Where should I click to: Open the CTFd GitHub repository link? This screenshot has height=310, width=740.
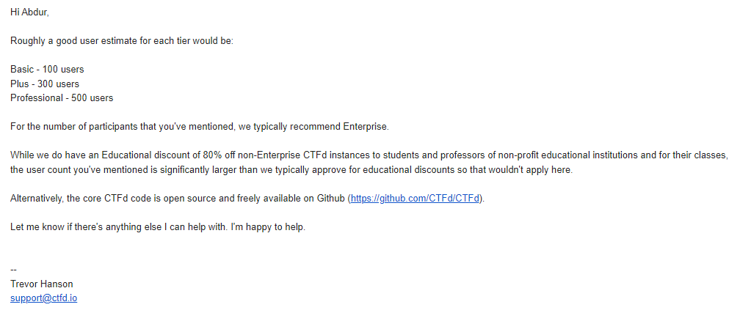[x=416, y=199]
